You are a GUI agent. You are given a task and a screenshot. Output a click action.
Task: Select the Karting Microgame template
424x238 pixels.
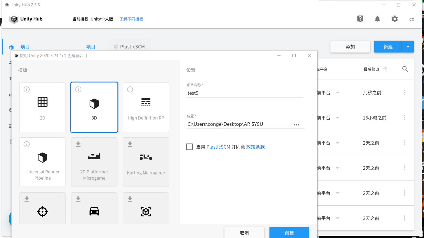146,162
